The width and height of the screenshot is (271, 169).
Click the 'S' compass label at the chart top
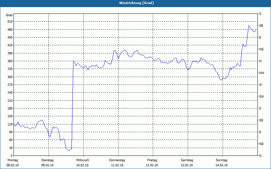click(x=260, y=14)
